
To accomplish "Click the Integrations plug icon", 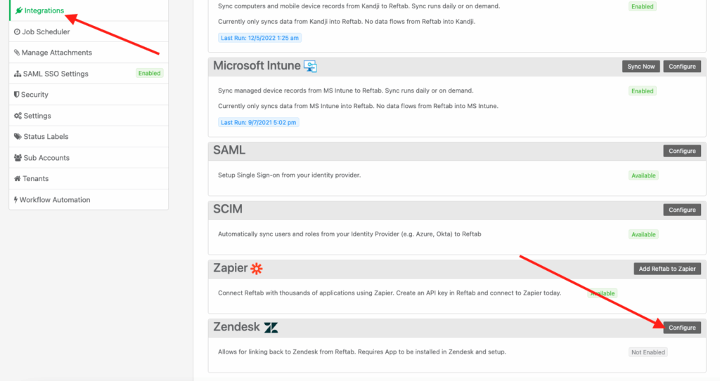I will coord(19,11).
